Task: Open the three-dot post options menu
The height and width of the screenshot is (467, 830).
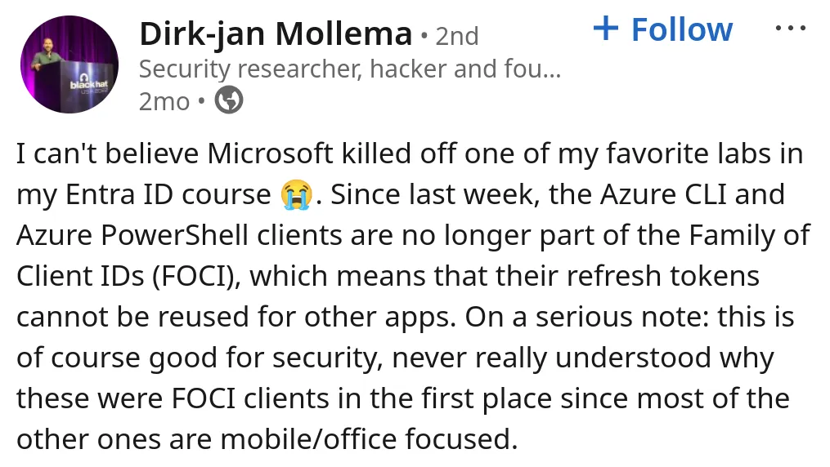Action: [x=789, y=29]
